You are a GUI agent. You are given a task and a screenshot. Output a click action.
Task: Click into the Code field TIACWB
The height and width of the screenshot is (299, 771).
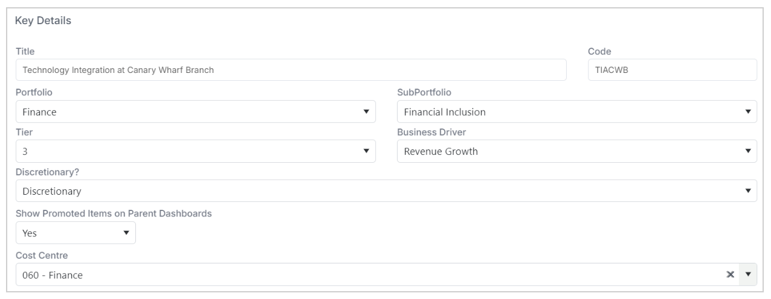click(x=673, y=70)
